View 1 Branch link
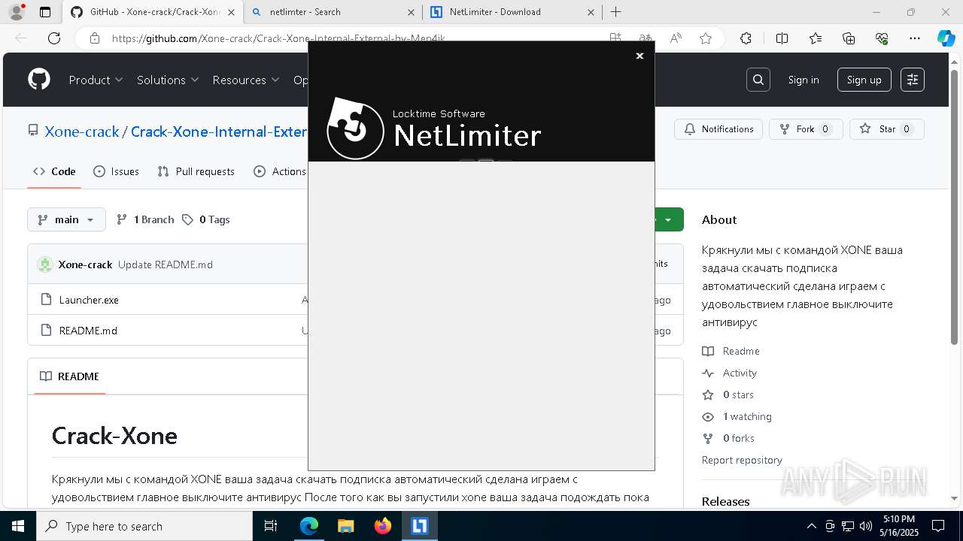Screen dimensions: 963x541 click(145, 219)
